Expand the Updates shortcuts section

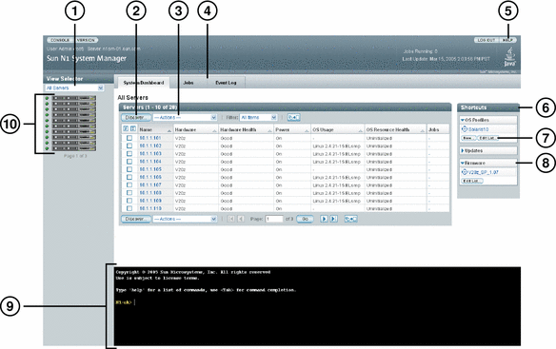point(463,150)
